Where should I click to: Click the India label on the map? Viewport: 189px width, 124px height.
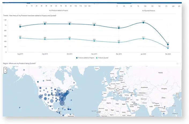tap(151, 107)
